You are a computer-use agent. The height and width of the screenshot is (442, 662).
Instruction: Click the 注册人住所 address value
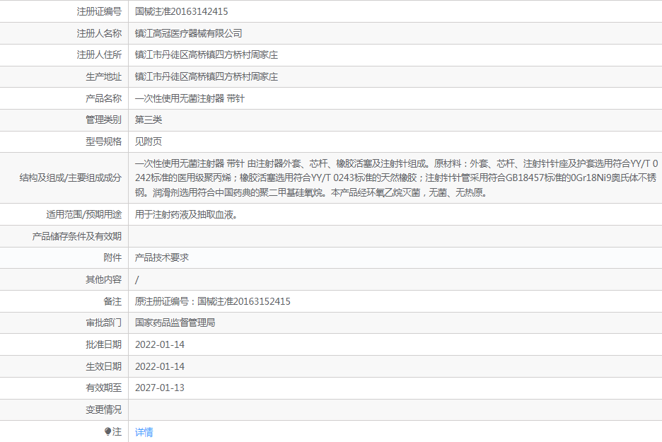(206, 55)
